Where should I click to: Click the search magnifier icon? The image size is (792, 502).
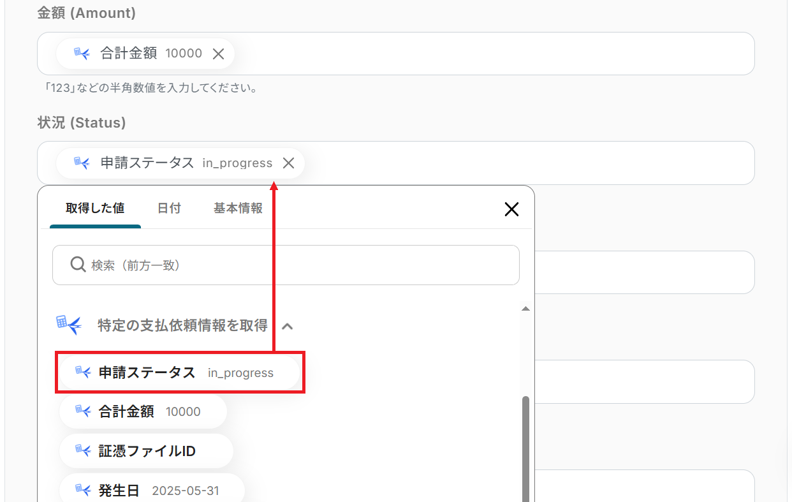(78, 264)
